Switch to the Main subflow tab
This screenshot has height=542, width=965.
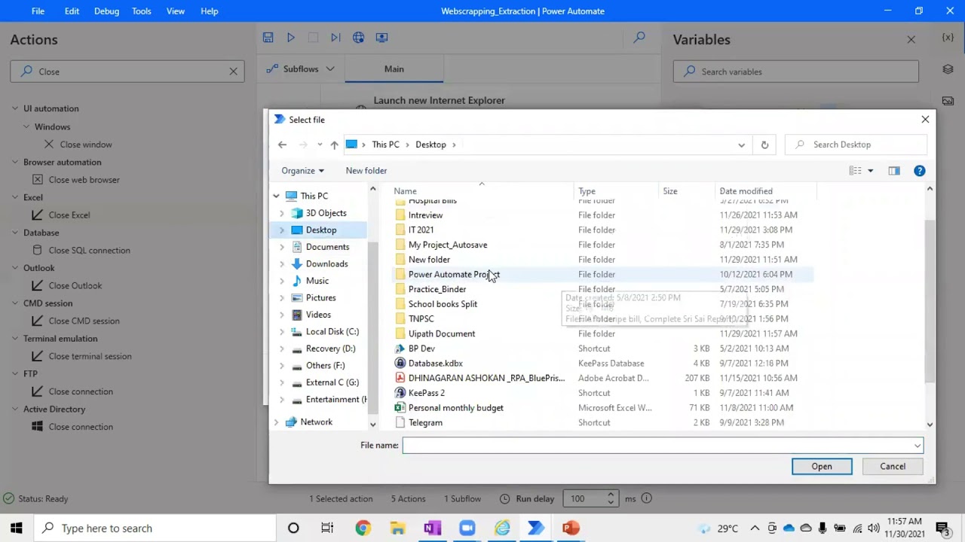[x=394, y=69]
